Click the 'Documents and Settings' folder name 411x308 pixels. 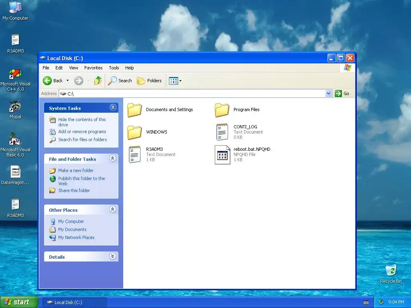[169, 110]
